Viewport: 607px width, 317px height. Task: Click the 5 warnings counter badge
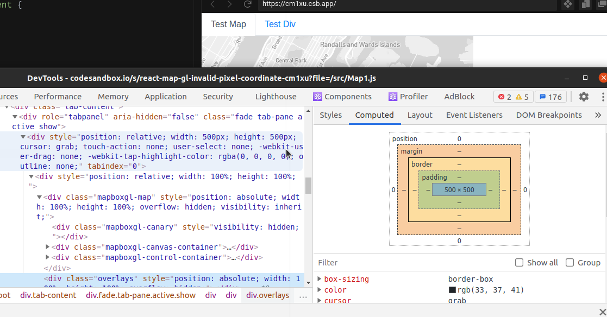coord(521,96)
